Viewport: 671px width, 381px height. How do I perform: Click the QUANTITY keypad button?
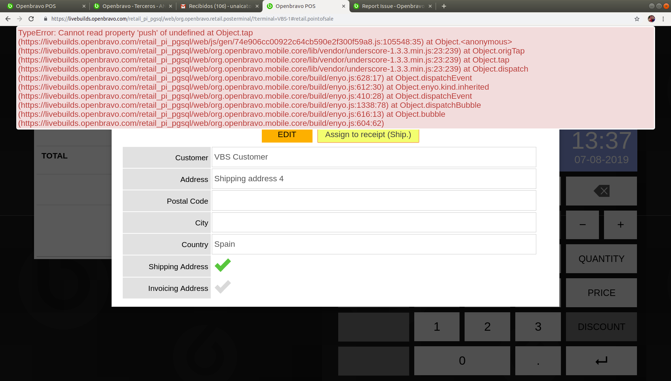click(x=601, y=259)
